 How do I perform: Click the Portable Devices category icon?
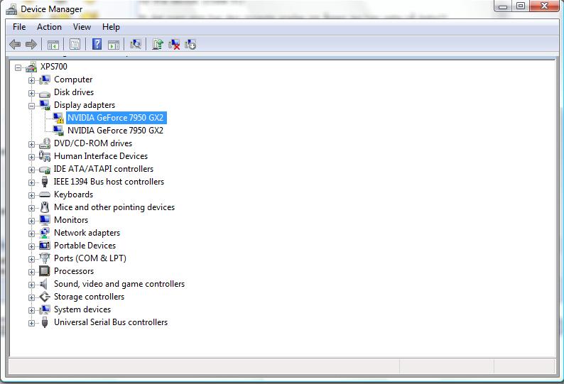pyautogui.click(x=45, y=246)
